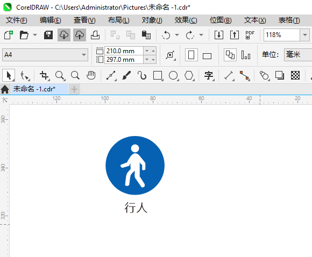Select the Blend effects tool

265,76
